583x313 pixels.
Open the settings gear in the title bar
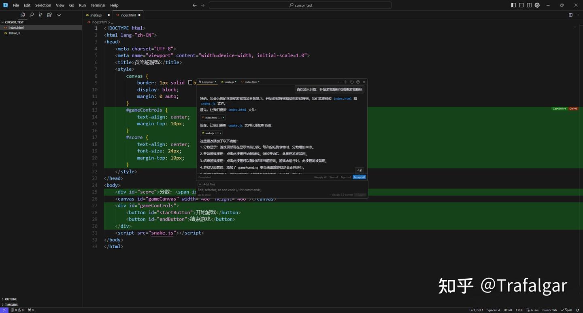click(x=537, y=5)
